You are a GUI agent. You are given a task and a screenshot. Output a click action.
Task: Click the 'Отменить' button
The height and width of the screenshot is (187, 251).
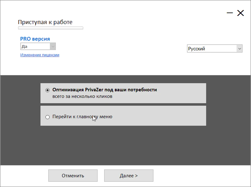point(73,175)
